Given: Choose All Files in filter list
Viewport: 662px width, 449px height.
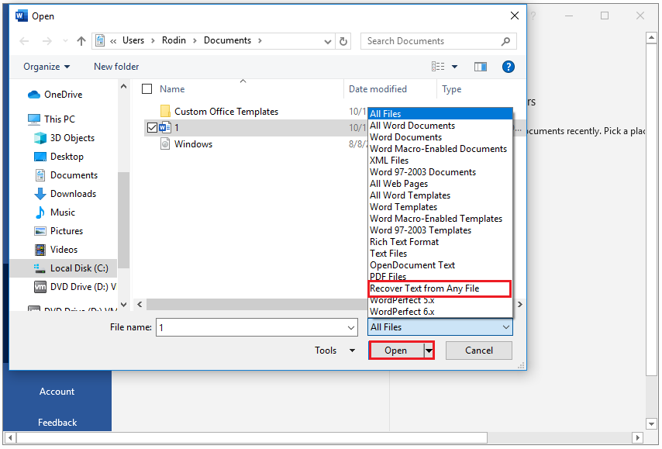Looking at the screenshot, I should (440, 114).
